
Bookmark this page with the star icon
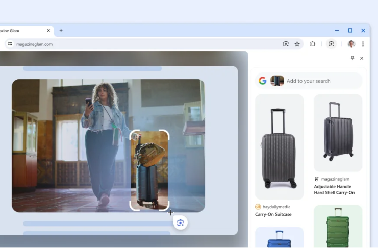(297, 44)
